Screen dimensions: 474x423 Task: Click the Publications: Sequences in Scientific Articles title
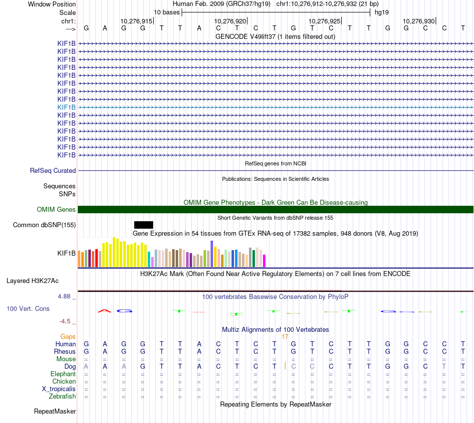275,179
